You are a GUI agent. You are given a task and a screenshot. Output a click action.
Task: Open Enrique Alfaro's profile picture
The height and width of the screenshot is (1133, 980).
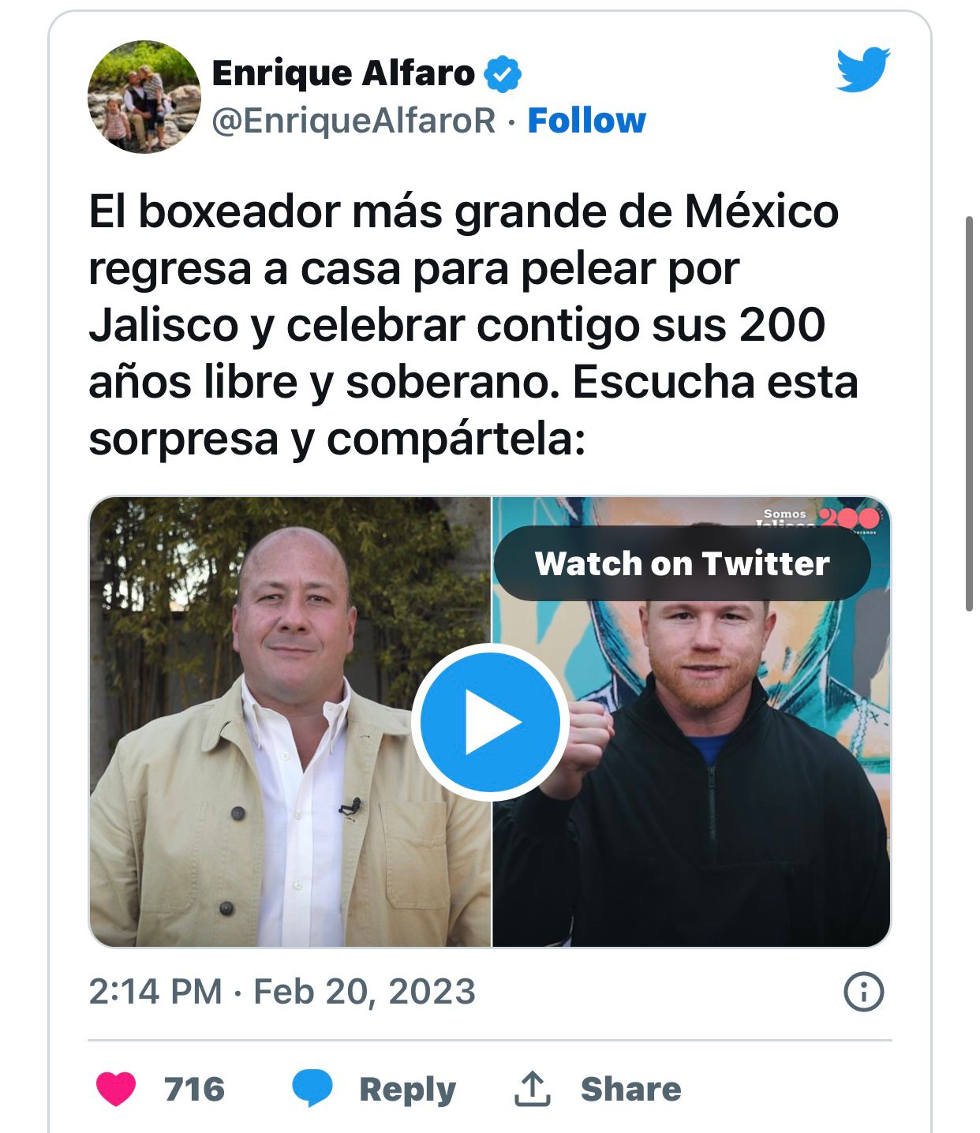point(144,97)
